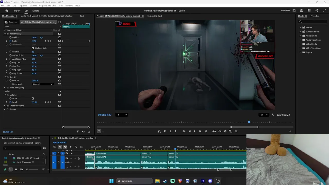Create a new bin in the Project panel

(x=44, y=148)
